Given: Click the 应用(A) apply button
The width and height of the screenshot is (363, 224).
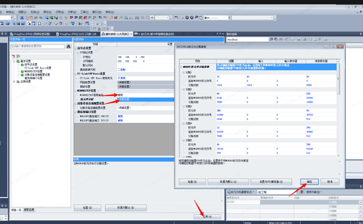Looking at the screenshot, I should point(207,217).
